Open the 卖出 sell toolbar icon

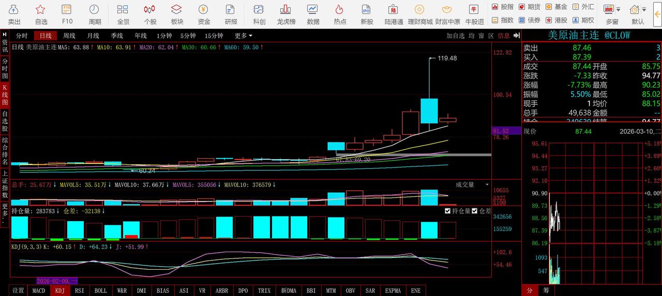(14, 14)
